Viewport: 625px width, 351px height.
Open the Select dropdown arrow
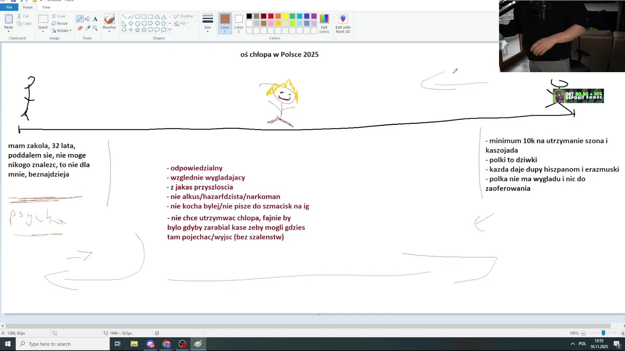tap(43, 30)
